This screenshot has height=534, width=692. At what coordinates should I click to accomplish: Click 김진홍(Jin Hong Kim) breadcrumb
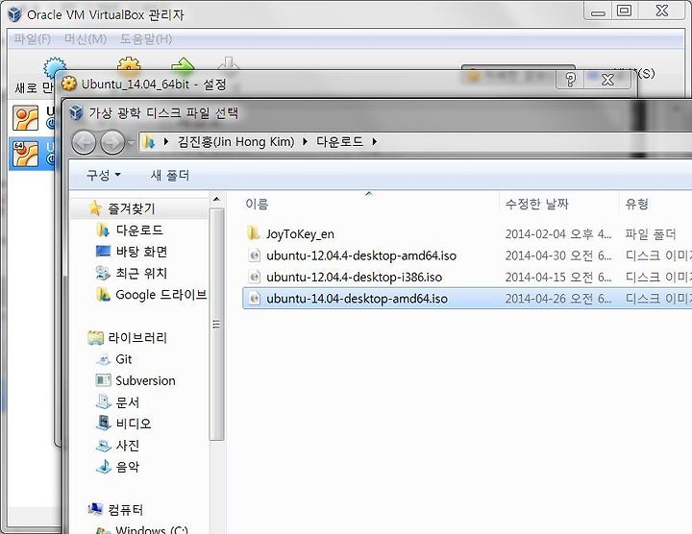(235, 141)
